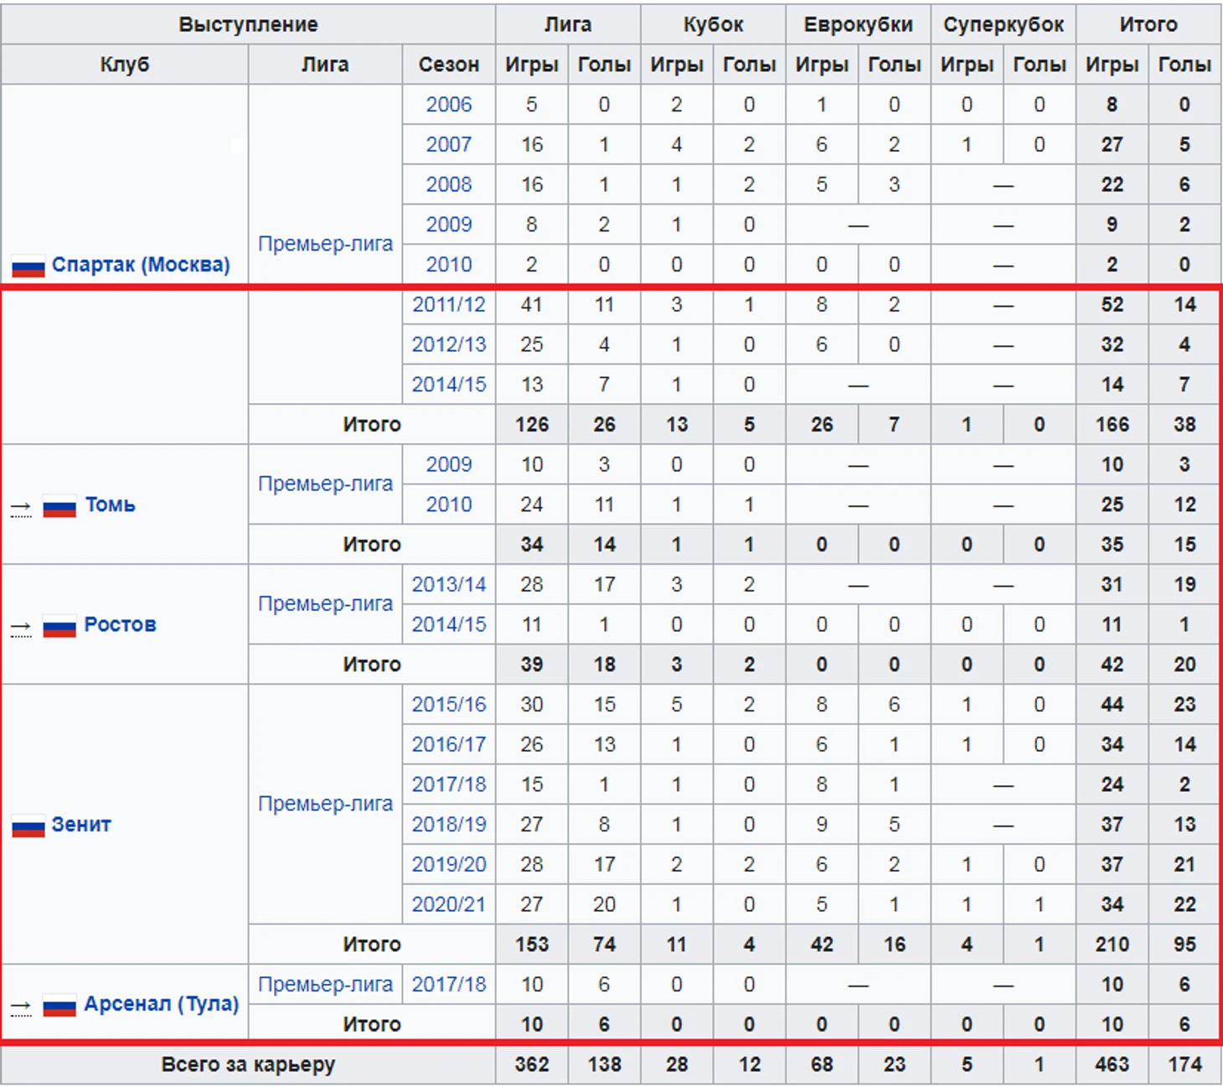Open the 2017/18 link for Арсенал (Тула)
Image resolution: width=1223 pixels, height=1087 pixels.
[x=449, y=984]
